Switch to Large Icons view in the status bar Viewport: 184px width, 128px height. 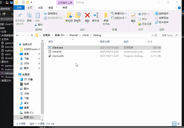coord(179,124)
